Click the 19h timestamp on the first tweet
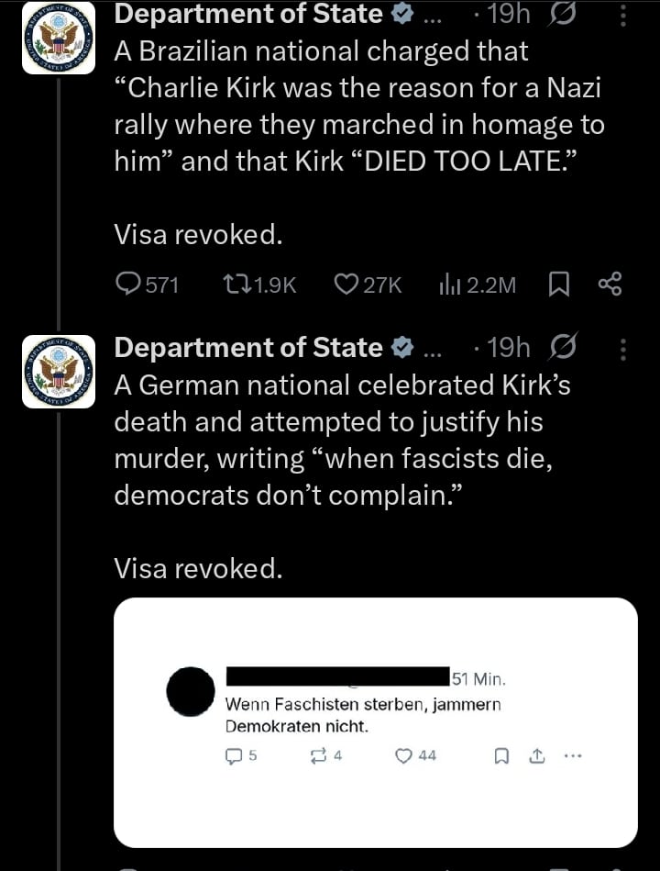 (510, 15)
